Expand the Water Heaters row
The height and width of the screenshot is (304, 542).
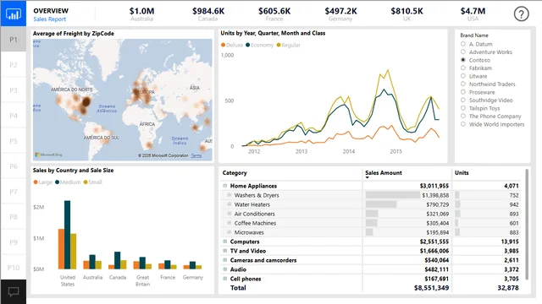click(x=230, y=204)
